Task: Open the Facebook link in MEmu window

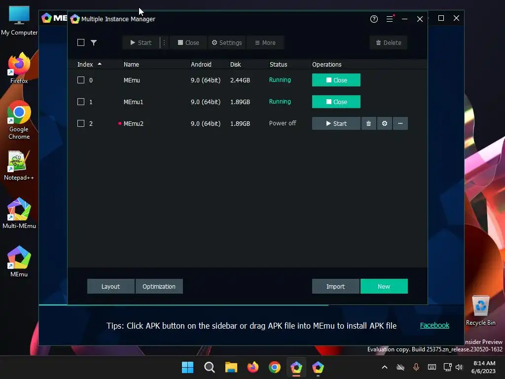Action: pyautogui.click(x=434, y=325)
